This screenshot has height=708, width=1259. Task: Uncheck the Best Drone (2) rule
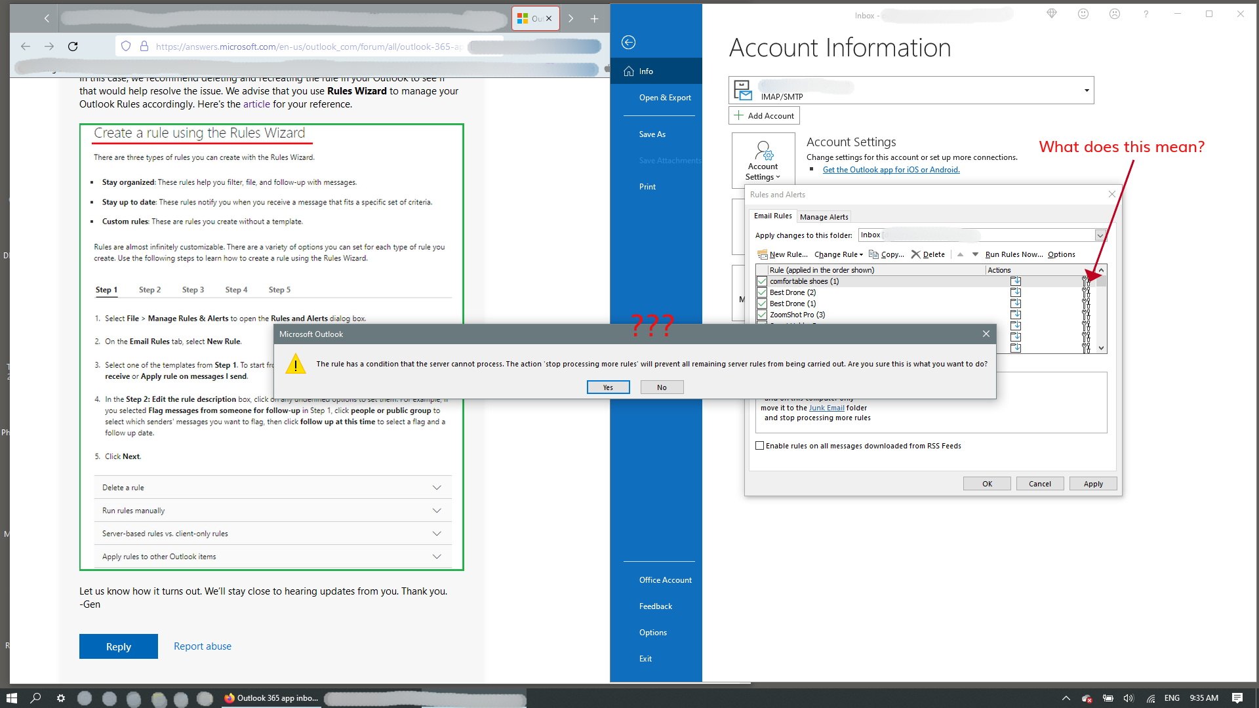(762, 292)
